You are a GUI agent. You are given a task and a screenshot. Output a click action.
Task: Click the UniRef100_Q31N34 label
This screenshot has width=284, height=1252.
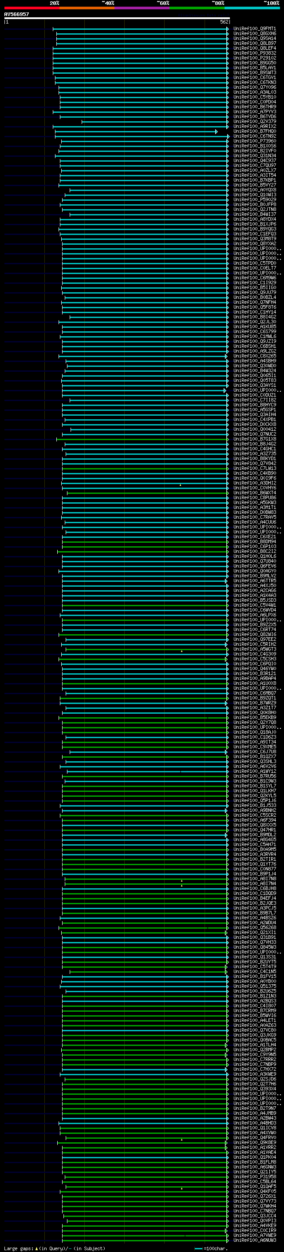click(254, 155)
